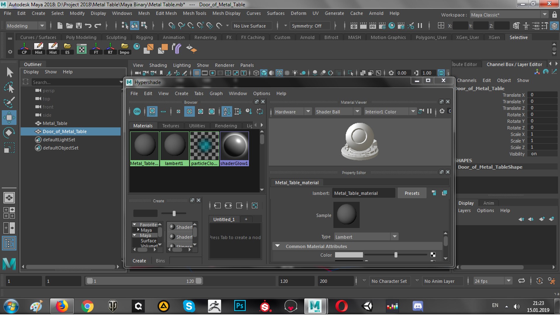
Task: Collapse Common Material Attributes section
Action: coord(278,246)
